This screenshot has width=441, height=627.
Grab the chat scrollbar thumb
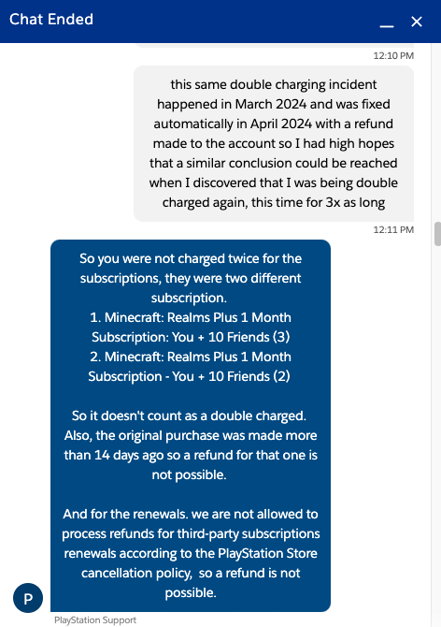click(437, 234)
